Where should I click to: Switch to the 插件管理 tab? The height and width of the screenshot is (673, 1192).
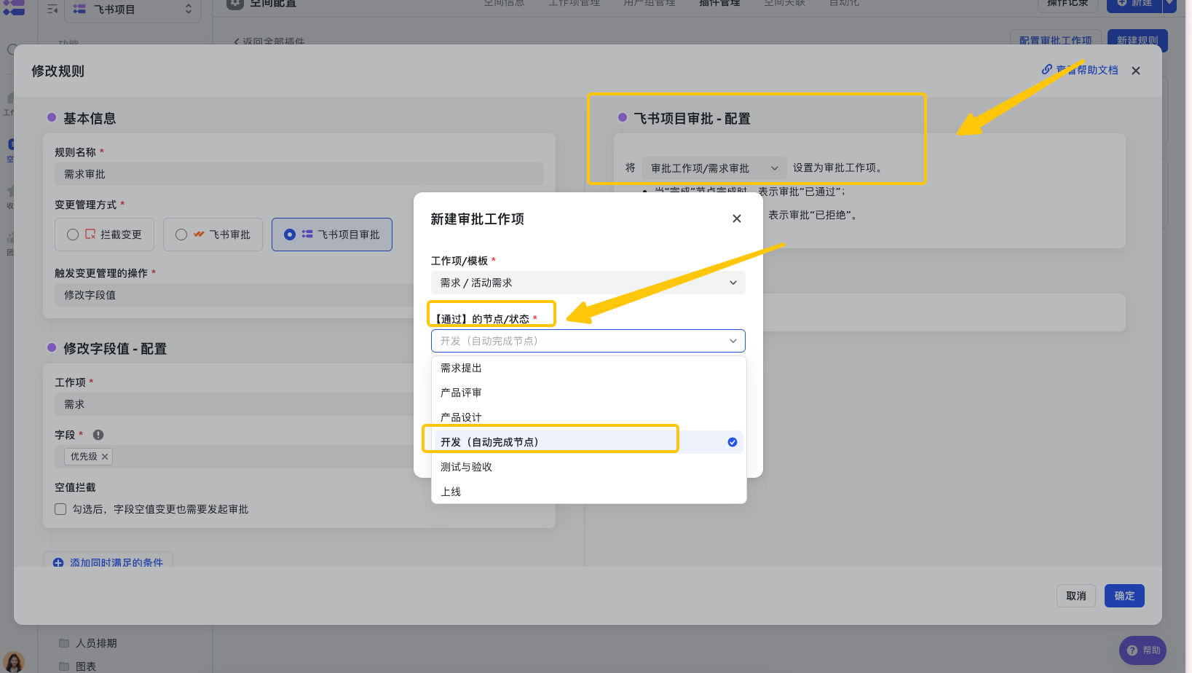[x=719, y=4]
